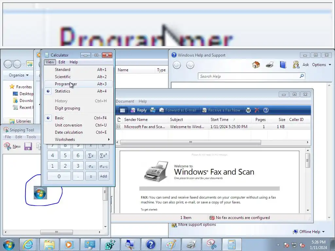This screenshot has width=335, height=251.
Task: Click Help and Support forward arrow
Action: [190, 65]
